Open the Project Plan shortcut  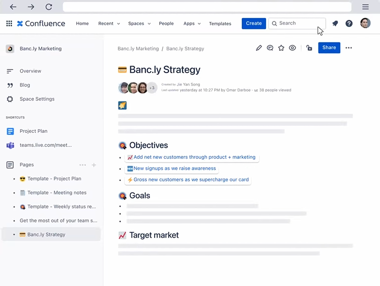coord(33,131)
